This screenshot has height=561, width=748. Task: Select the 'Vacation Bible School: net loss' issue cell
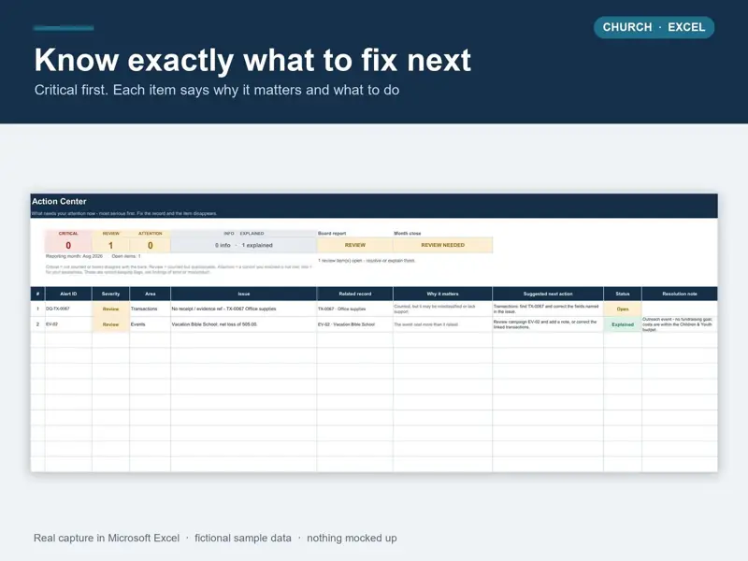[x=244, y=324]
